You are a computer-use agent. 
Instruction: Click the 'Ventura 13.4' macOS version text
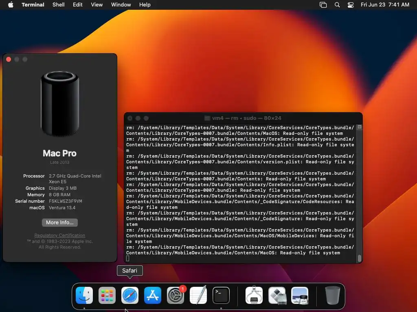click(x=62, y=208)
